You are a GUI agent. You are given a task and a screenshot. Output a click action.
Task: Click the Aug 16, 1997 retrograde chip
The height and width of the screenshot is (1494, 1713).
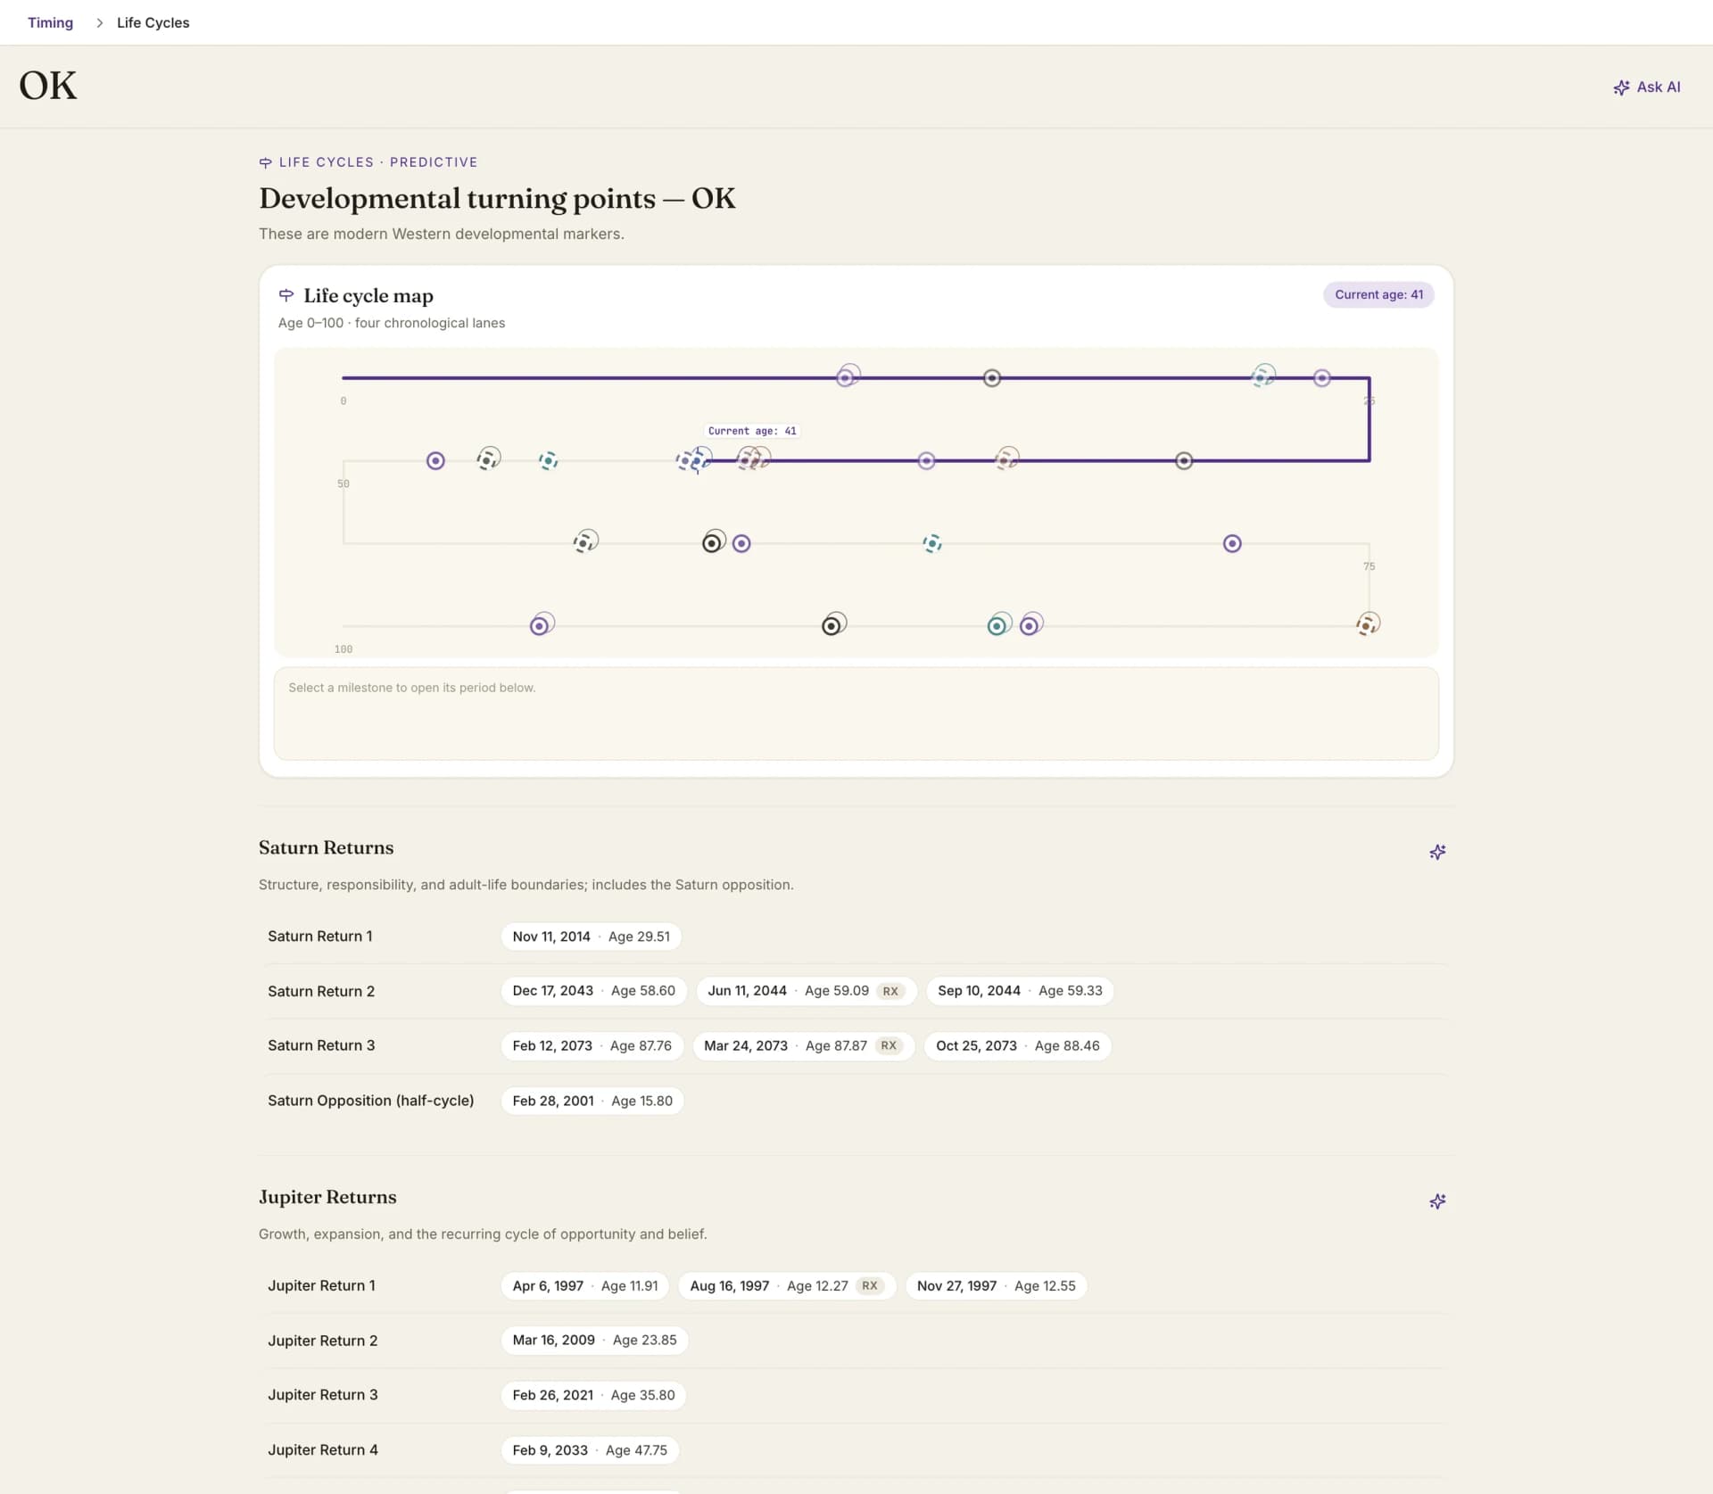787,1286
